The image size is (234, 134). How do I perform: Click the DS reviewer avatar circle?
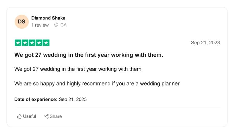coord(22,22)
